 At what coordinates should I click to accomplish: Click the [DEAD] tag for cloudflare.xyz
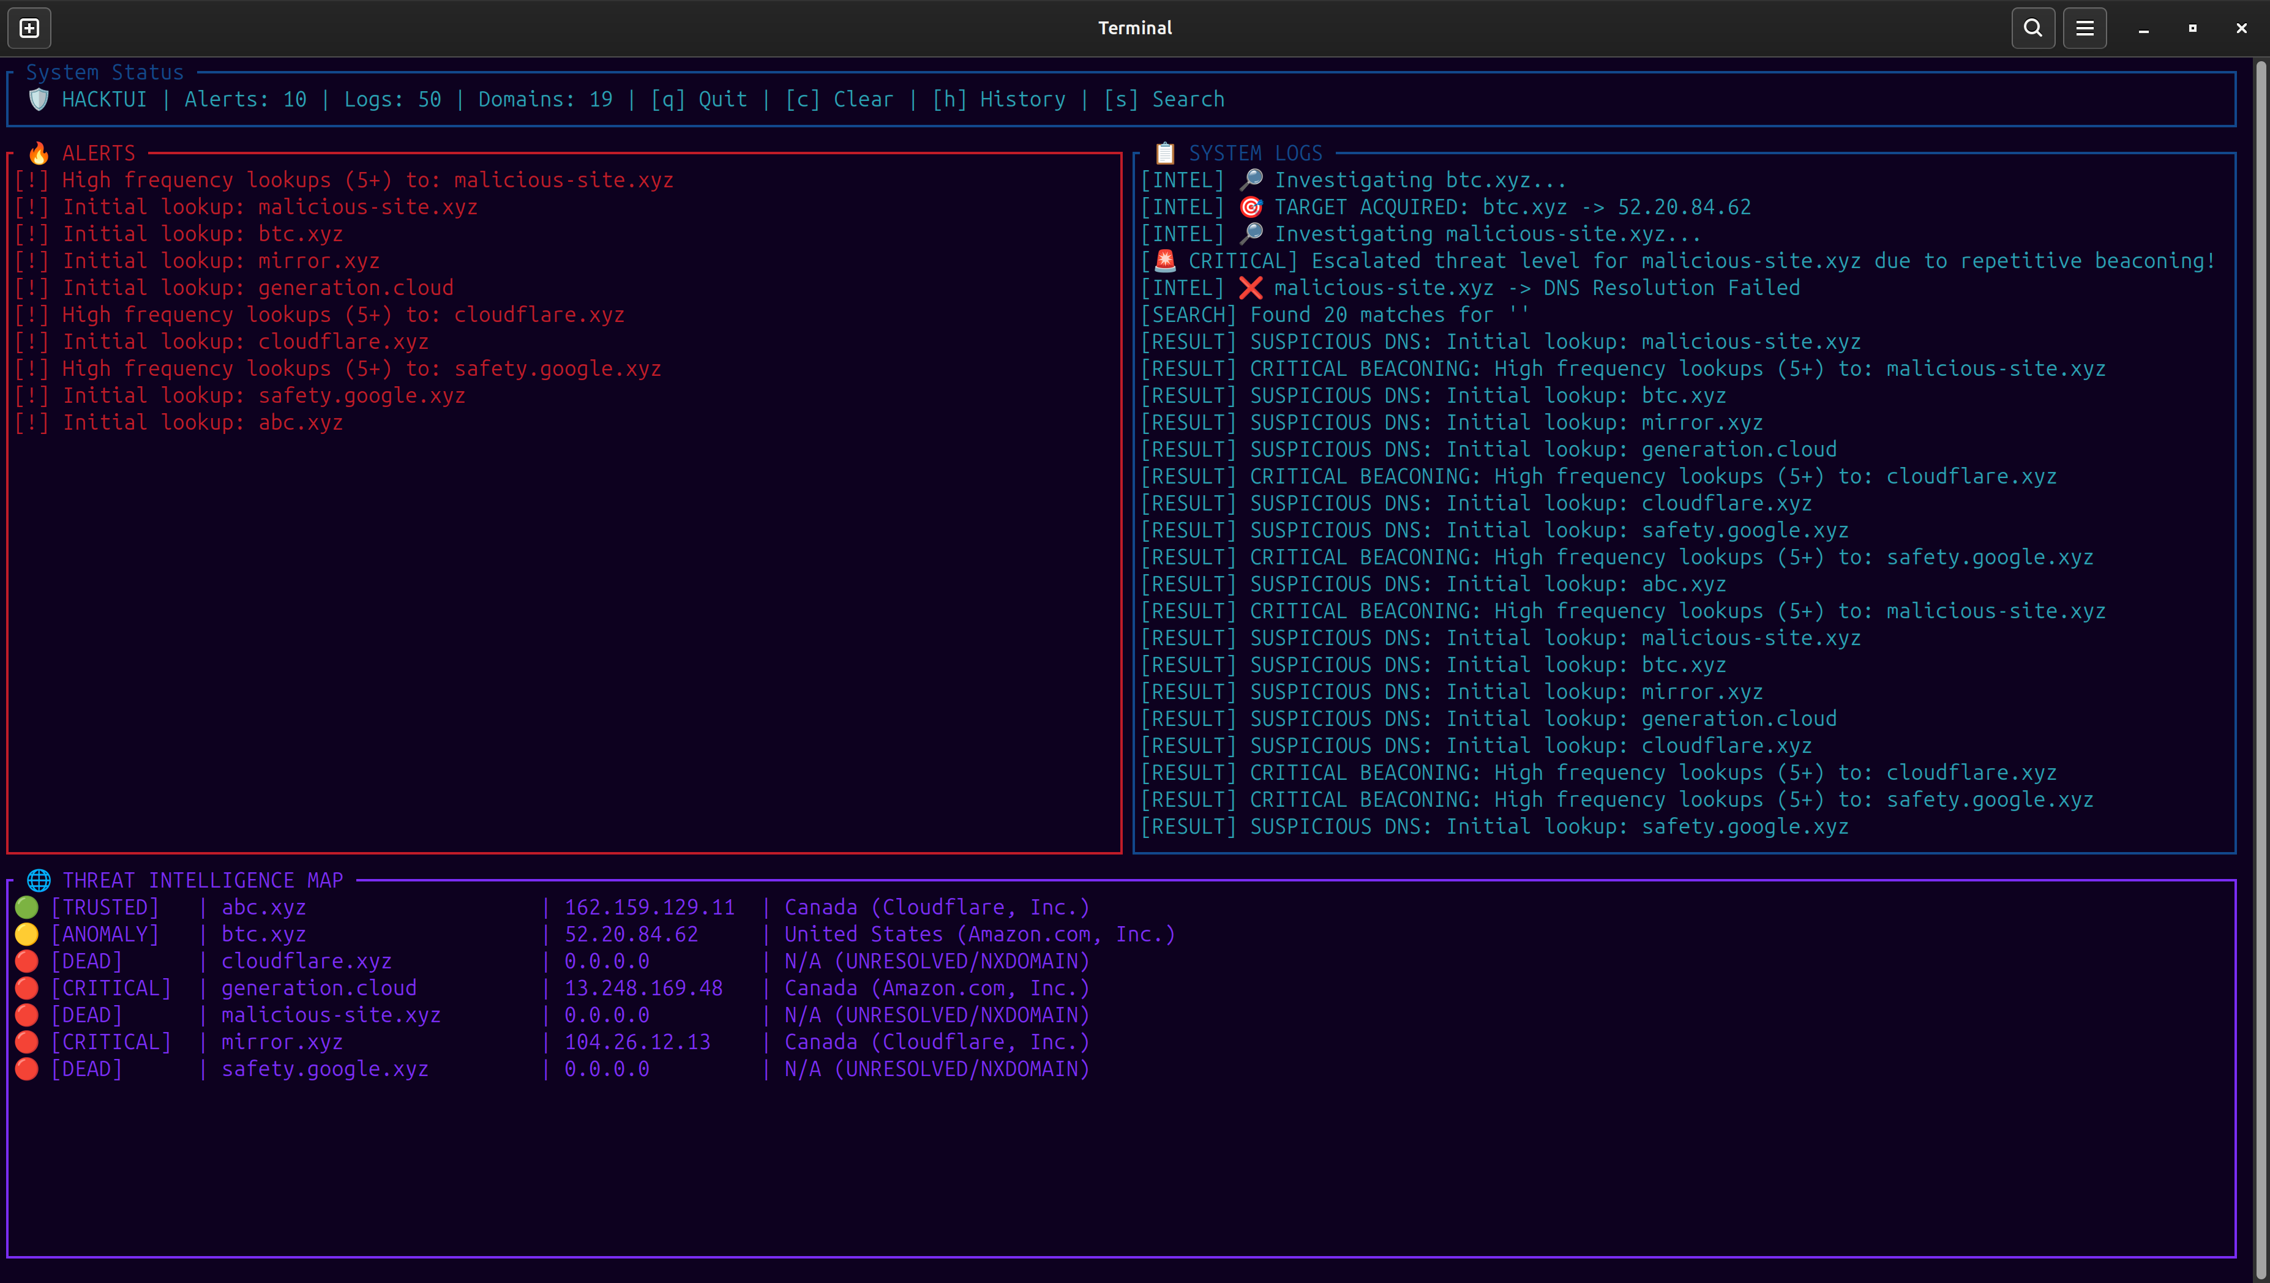coord(86,962)
